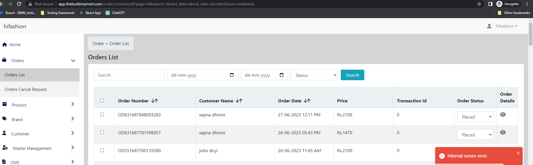This screenshot has width=533, height=165.
Task: Click the Brand tag icon
Action: point(4,119)
